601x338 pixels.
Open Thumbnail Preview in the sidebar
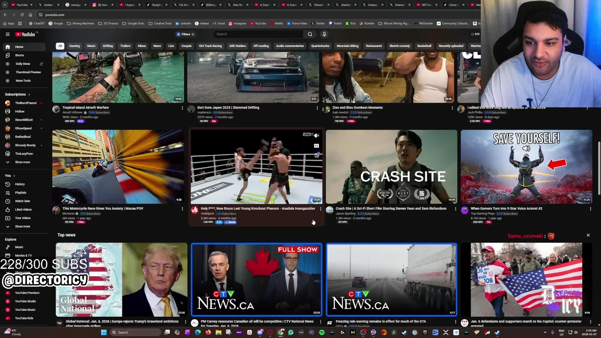pos(23,72)
